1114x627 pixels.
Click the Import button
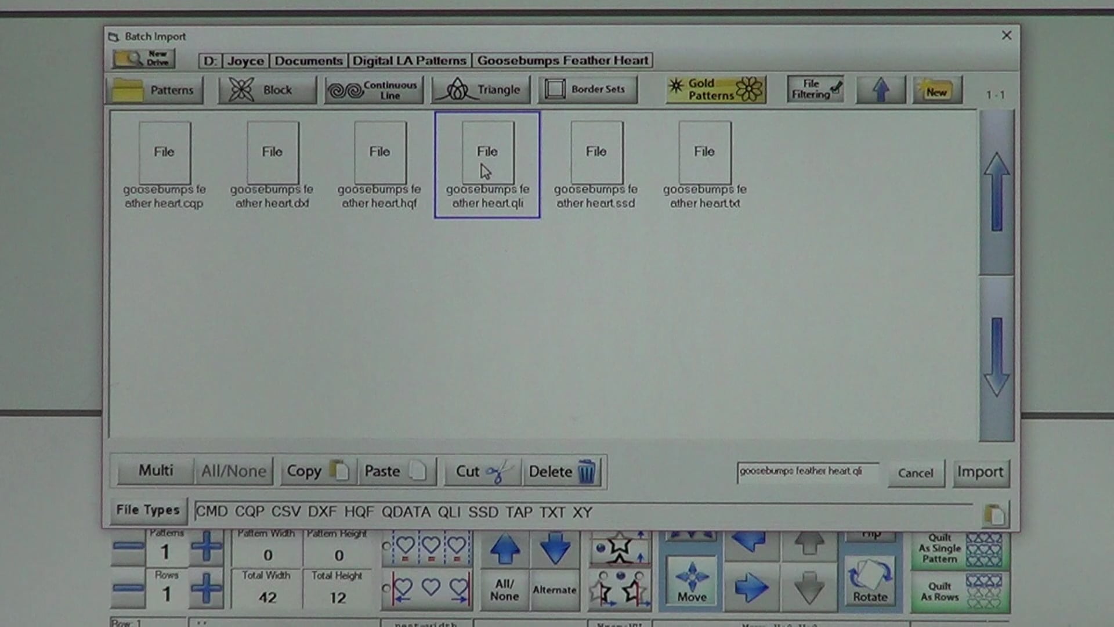[x=981, y=472]
